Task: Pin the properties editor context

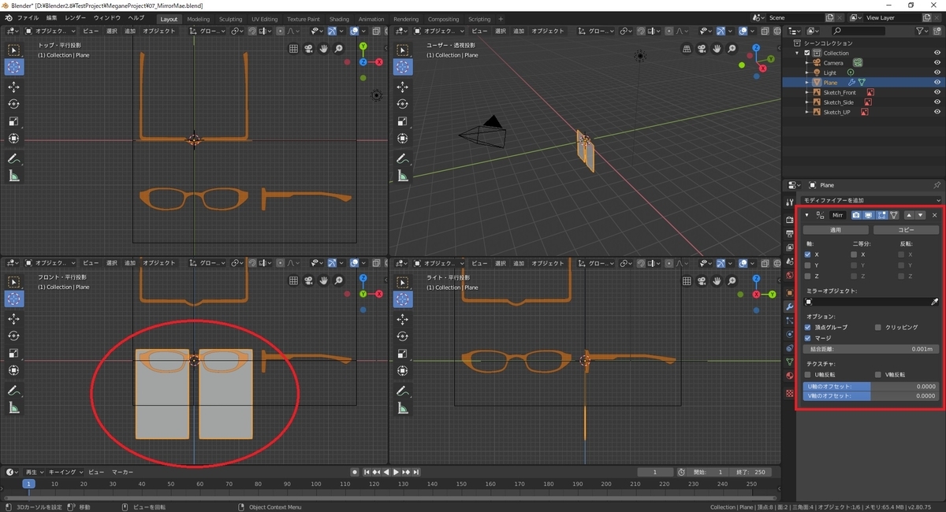Action: click(937, 185)
